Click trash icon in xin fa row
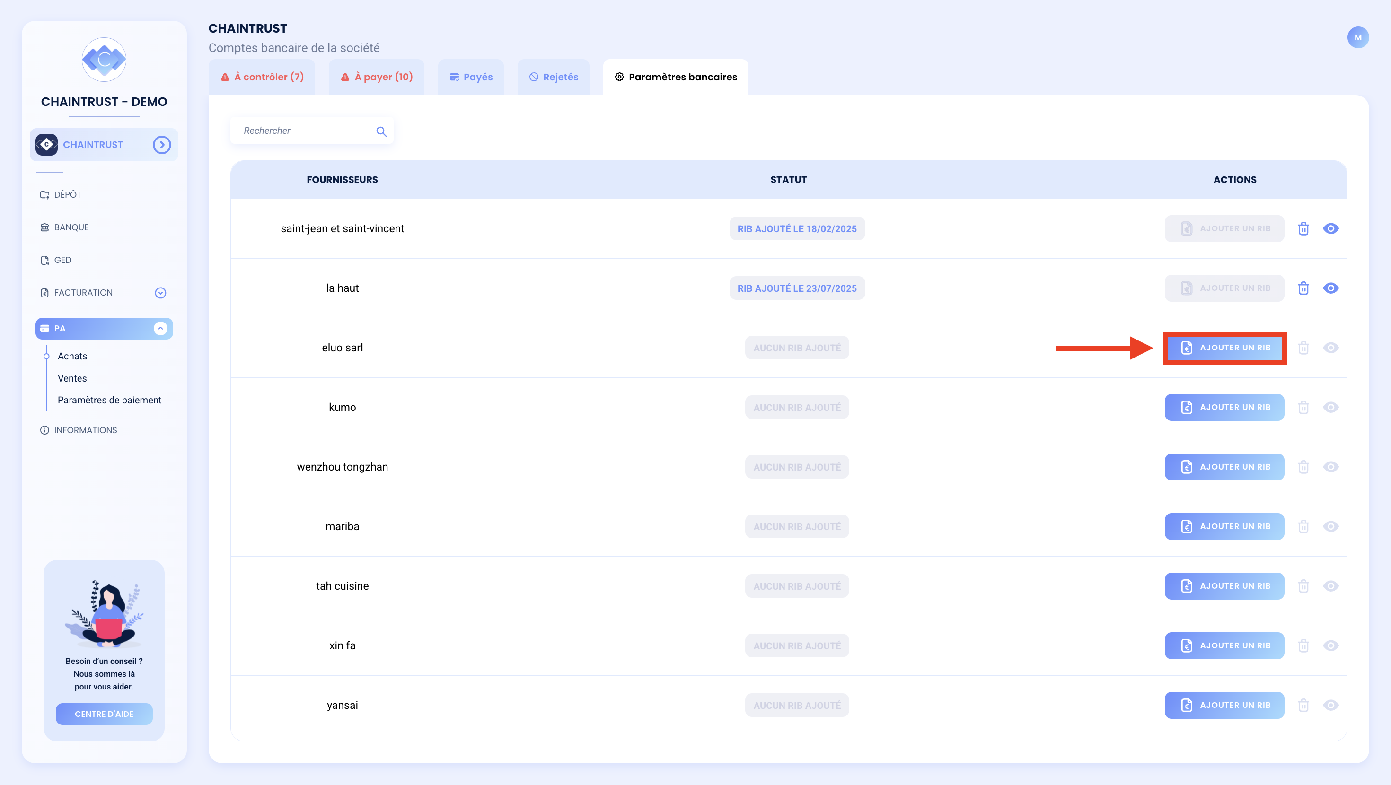Viewport: 1391px width, 785px height. tap(1303, 645)
